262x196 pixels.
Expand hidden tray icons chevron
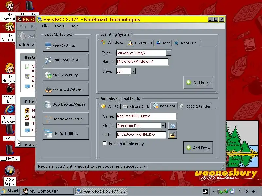(215, 191)
